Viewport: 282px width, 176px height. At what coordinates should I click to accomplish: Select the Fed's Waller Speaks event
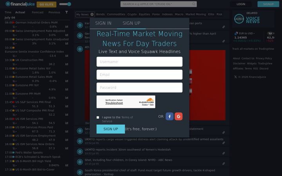tap(29, 153)
